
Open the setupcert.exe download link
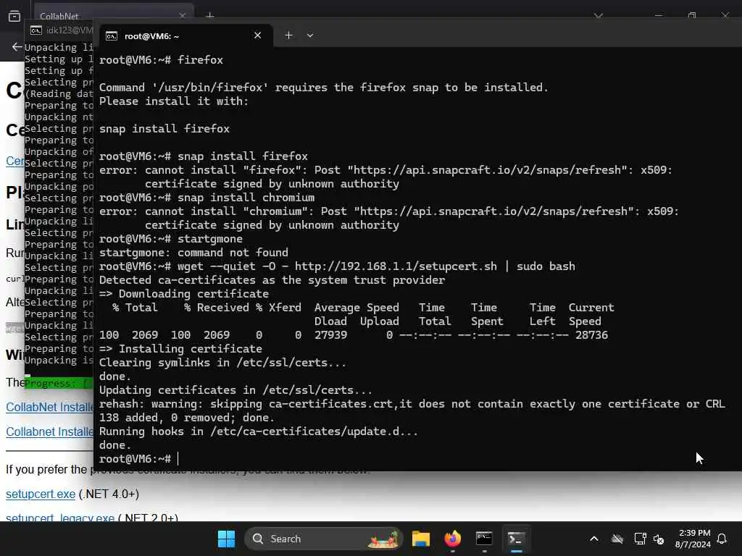click(x=41, y=494)
